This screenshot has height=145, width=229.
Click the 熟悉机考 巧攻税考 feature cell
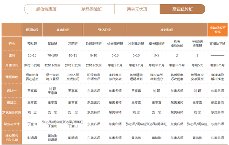pyautogui.click(x=177, y=77)
